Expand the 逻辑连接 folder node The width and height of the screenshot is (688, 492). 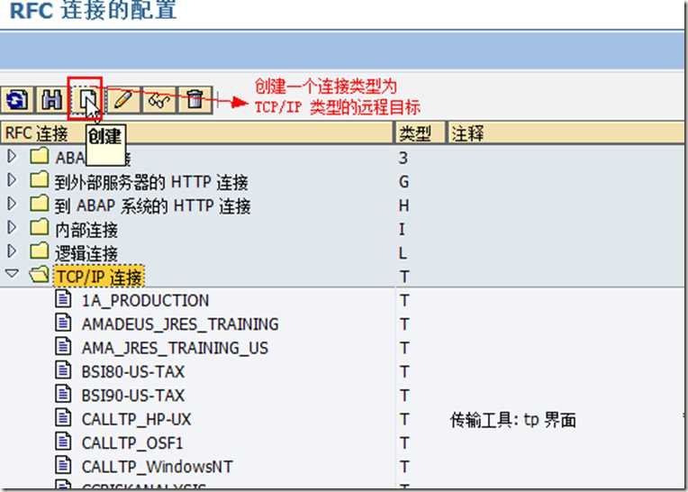(x=12, y=251)
